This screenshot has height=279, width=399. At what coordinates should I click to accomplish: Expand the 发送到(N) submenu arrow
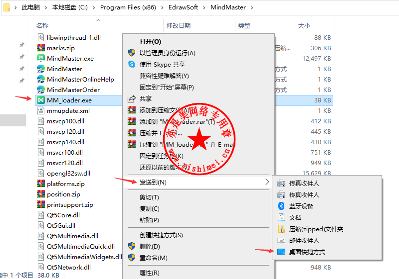coord(267,182)
